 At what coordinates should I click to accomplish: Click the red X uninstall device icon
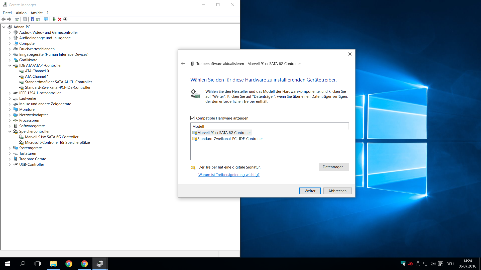[60, 19]
